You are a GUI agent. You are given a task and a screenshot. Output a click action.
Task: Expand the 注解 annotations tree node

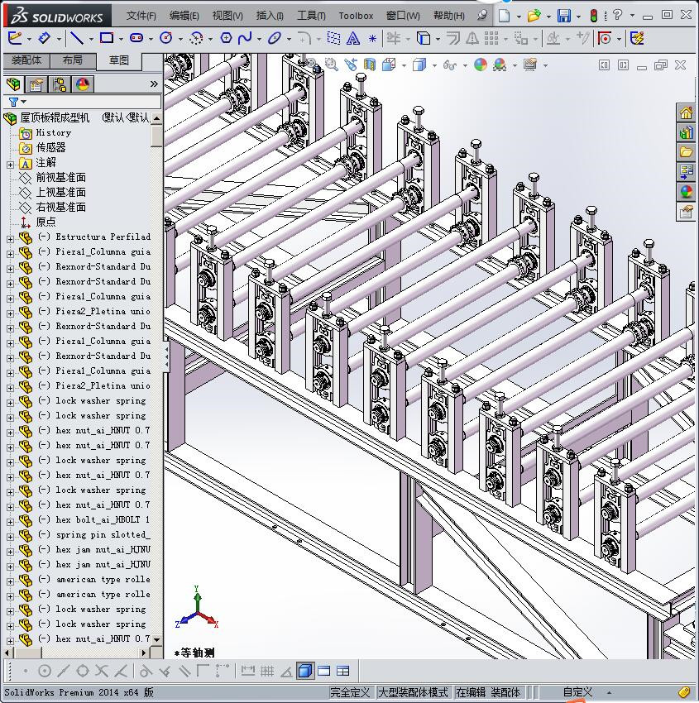[10, 163]
